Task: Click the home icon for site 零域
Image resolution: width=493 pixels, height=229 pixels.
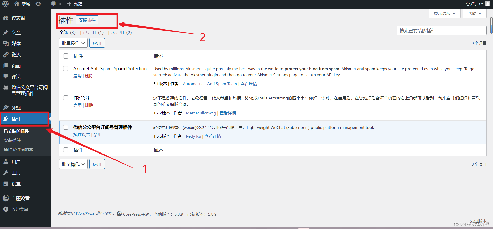Action: point(17,4)
